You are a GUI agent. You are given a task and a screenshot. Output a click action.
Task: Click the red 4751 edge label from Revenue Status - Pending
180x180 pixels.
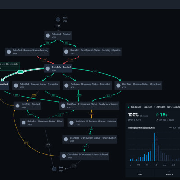44,60
